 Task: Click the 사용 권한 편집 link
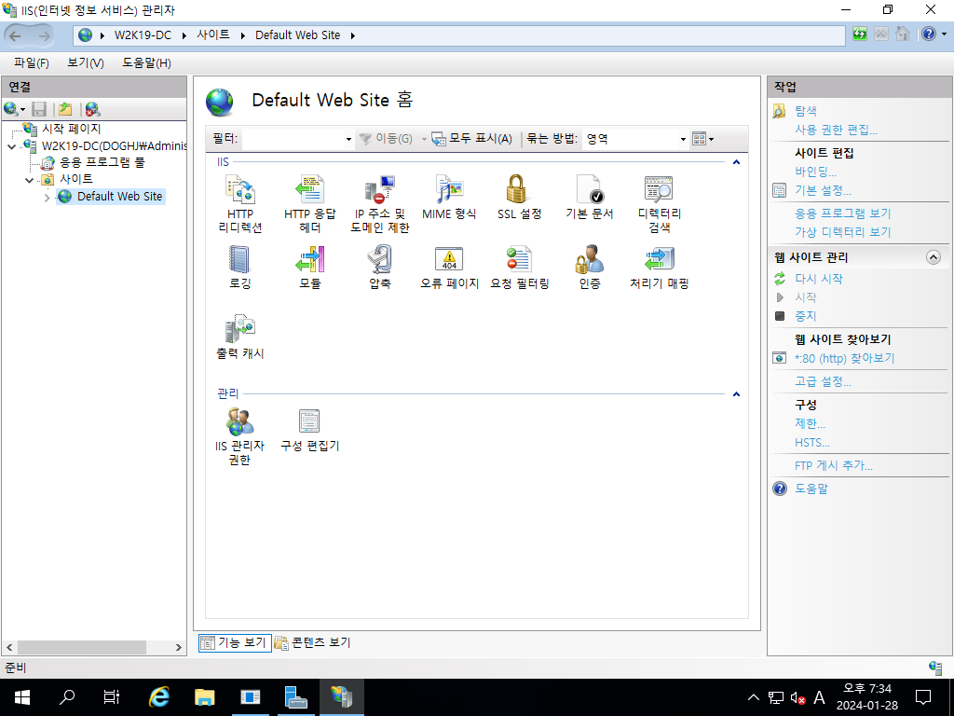click(x=836, y=130)
